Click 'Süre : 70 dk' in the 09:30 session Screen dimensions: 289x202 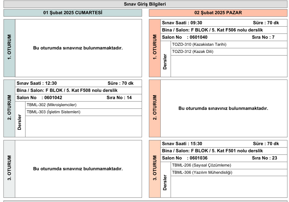(x=266, y=23)
